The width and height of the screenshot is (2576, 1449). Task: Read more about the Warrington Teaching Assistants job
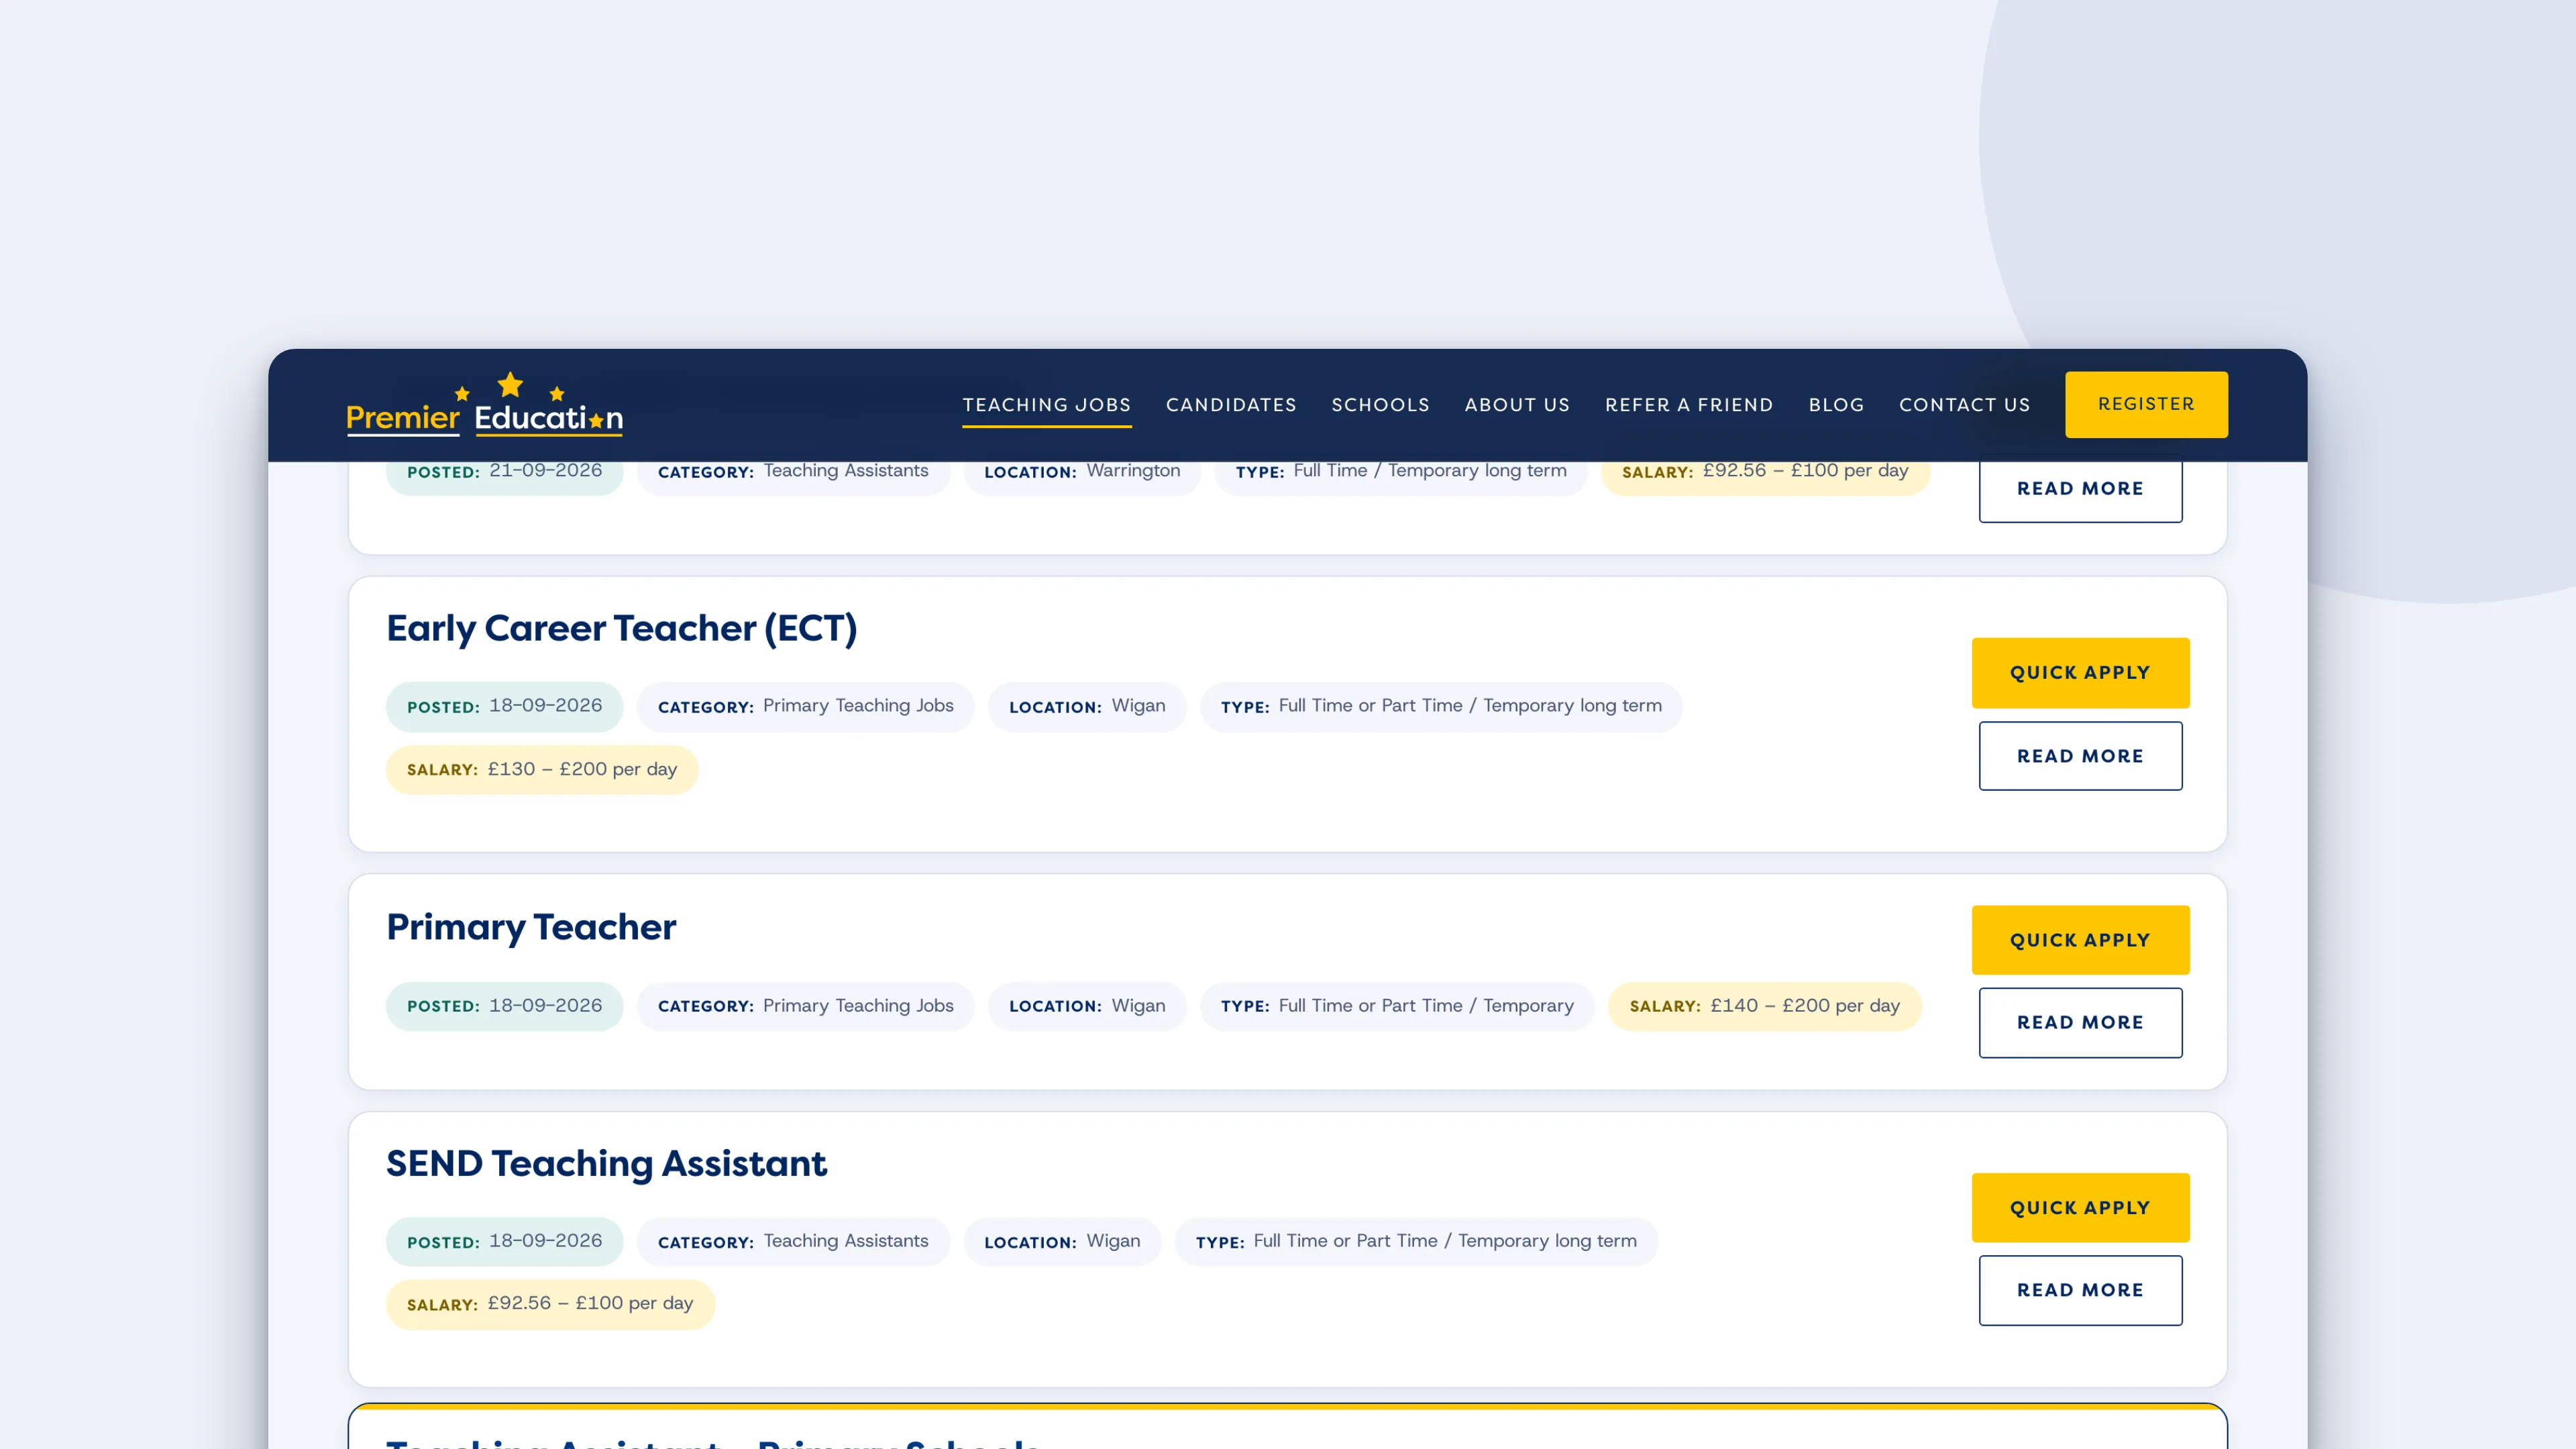(x=2080, y=489)
